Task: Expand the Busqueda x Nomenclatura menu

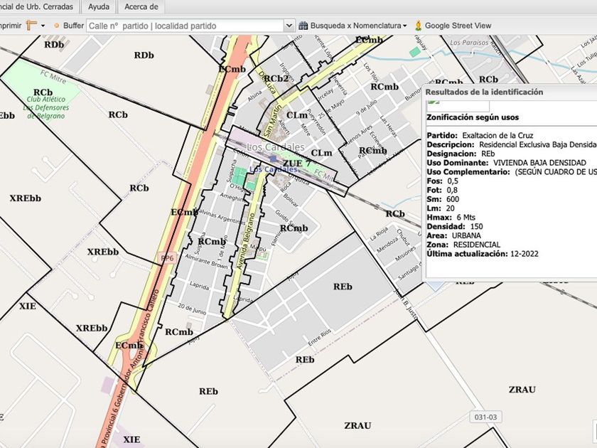Action: coord(404,26)
